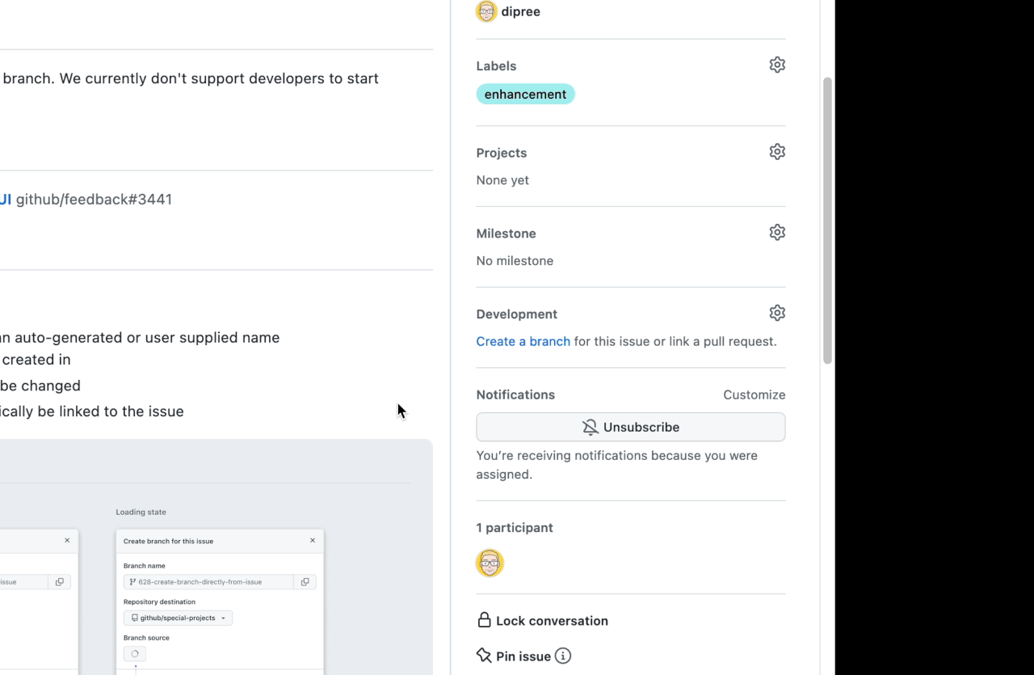This screenshot has height=675, width=1034.
Task: Click the dipree assignee avatar
Action: click(486, 11)
